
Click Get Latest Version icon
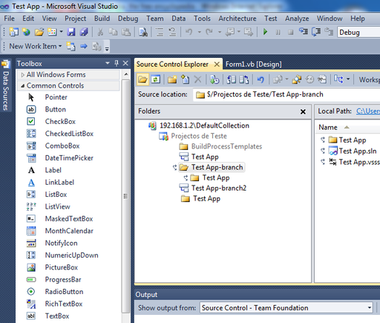pos(214,79)
